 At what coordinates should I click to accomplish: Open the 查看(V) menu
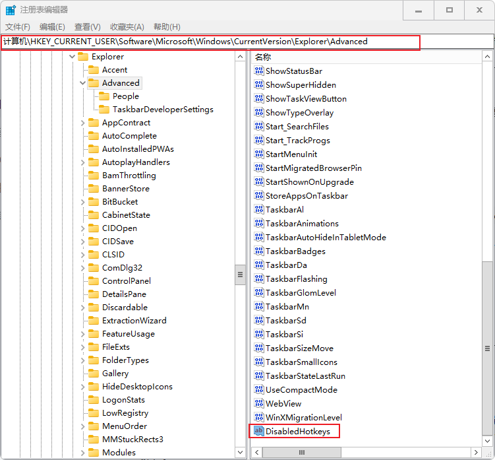(87, 26)
